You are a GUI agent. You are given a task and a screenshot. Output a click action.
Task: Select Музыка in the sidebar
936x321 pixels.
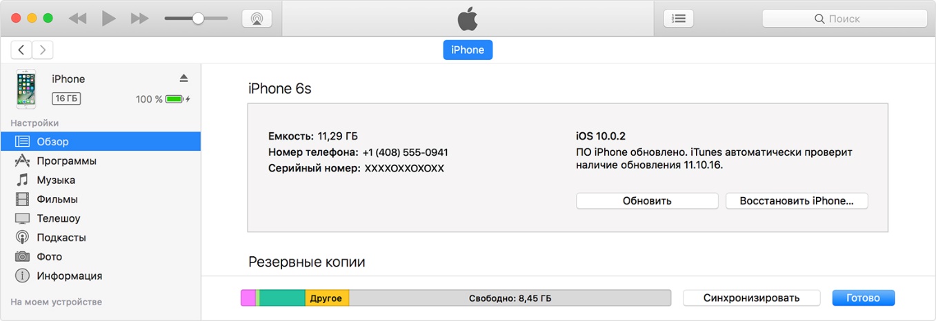tap(56, 180)
